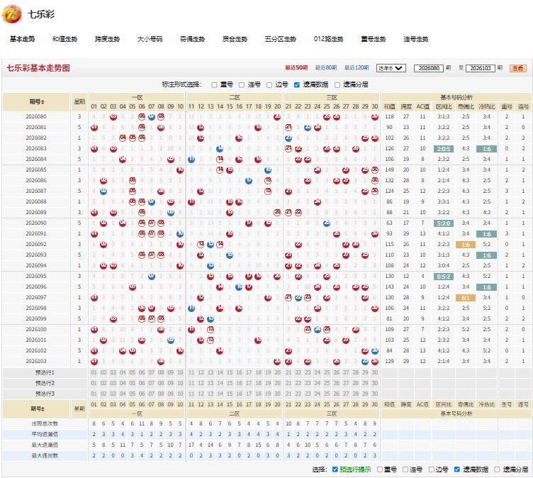Click red ball 01 in row 2026100

pos(94,329)
